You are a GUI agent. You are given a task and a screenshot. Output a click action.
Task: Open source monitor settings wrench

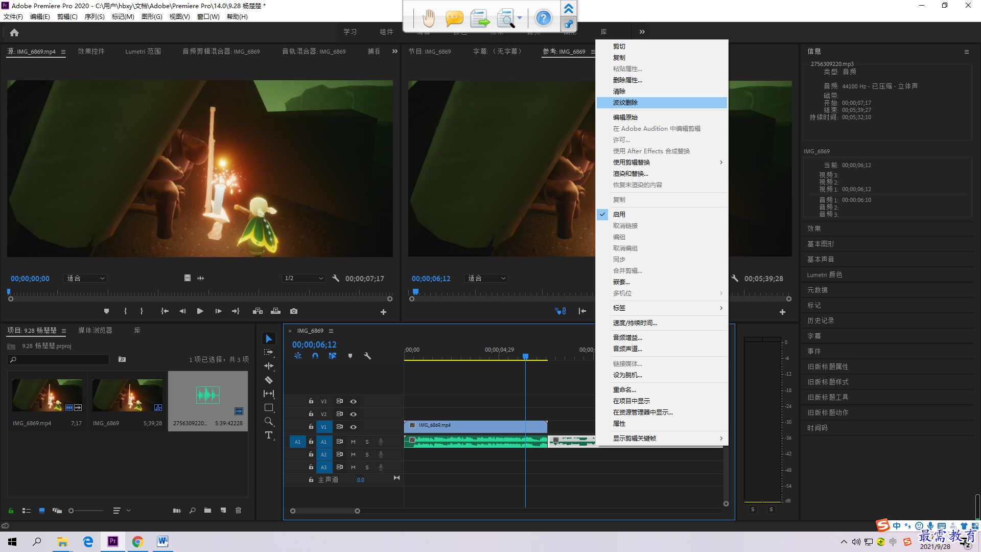[336, 278]
